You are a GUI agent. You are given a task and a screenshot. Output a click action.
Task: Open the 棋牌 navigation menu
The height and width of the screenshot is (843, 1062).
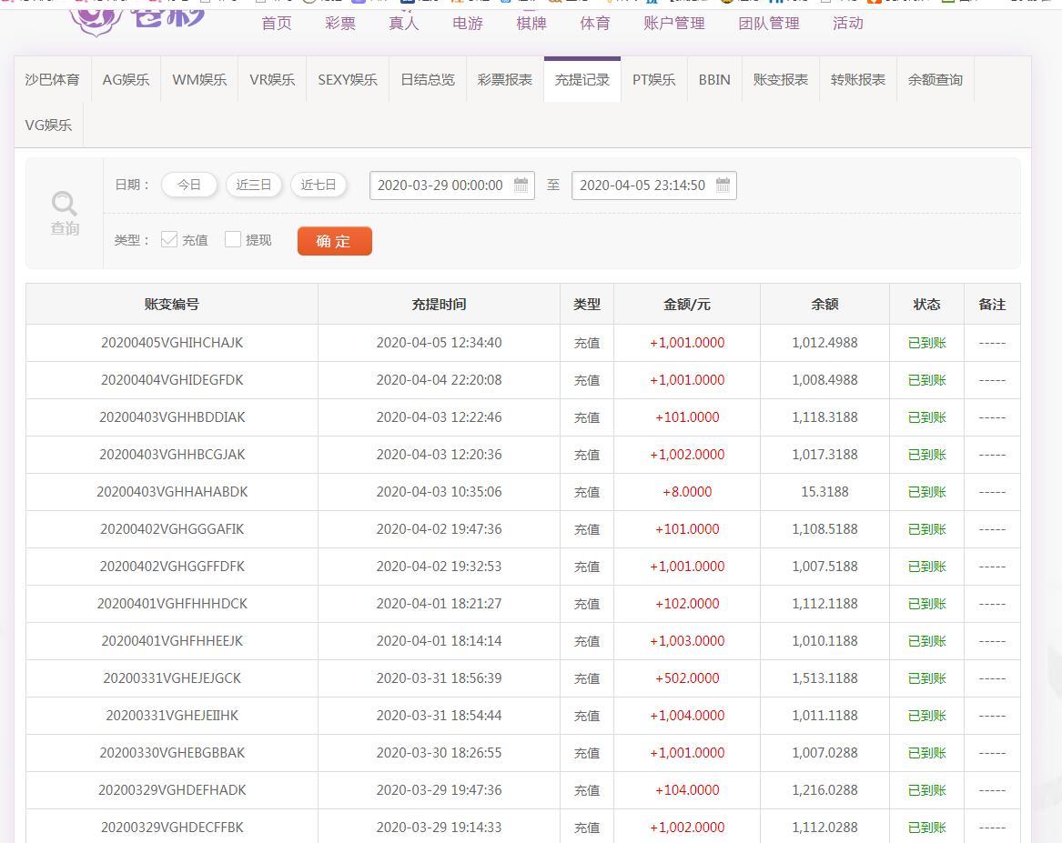point(531,23)
